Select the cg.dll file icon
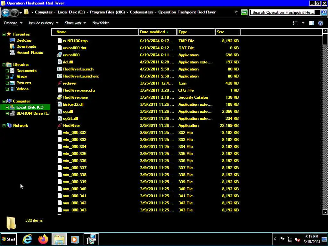 point(60,111)
